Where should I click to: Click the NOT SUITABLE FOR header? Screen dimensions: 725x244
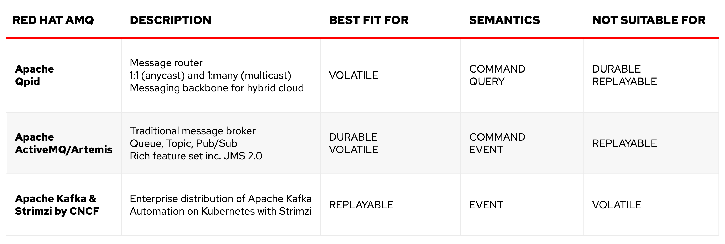649,20
